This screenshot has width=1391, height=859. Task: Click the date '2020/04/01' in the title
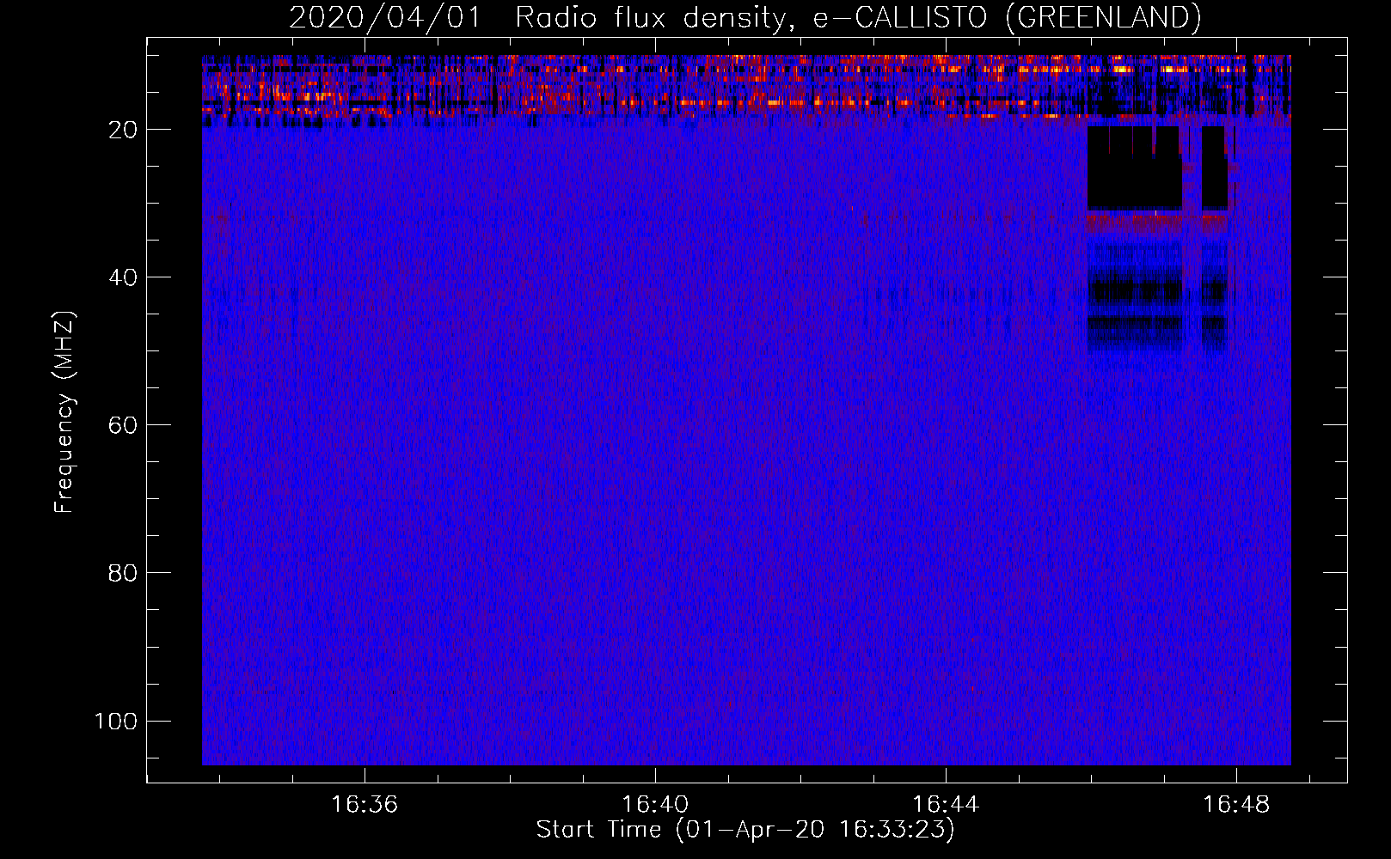(384, 17)
